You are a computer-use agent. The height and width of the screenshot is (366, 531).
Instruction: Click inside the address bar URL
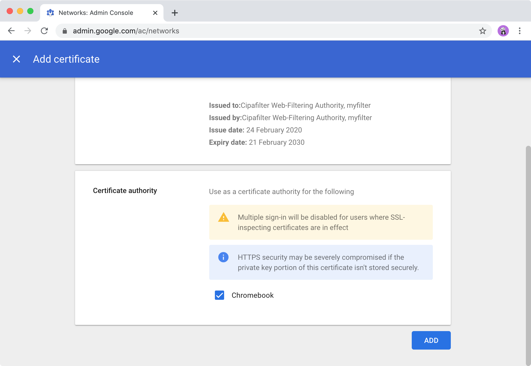(126, 31)
